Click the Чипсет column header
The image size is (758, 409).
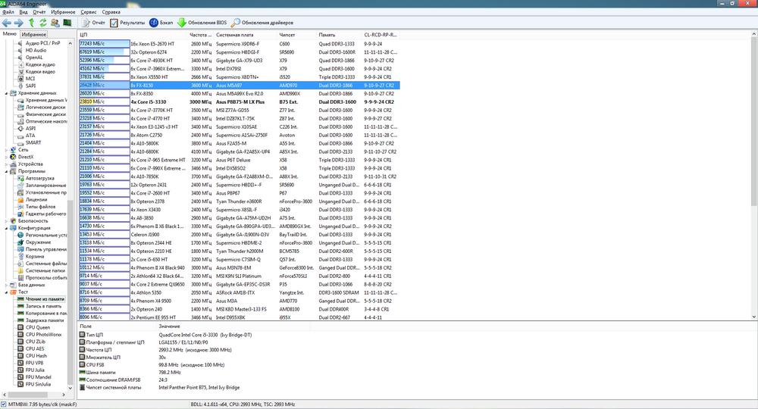297,35
